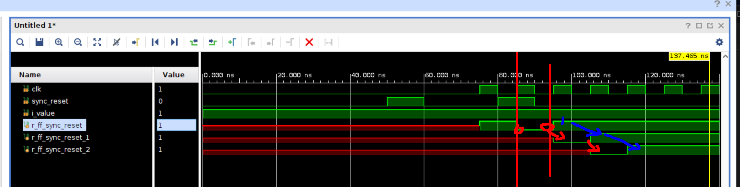This screenshot has height=187, width=740.
Task: Click the 0.000 ns ruler label
Action: [x=219, y=75]
